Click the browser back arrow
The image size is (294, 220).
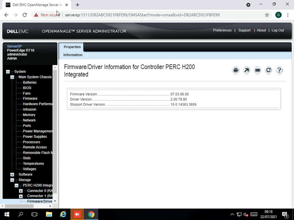(6, 15)
